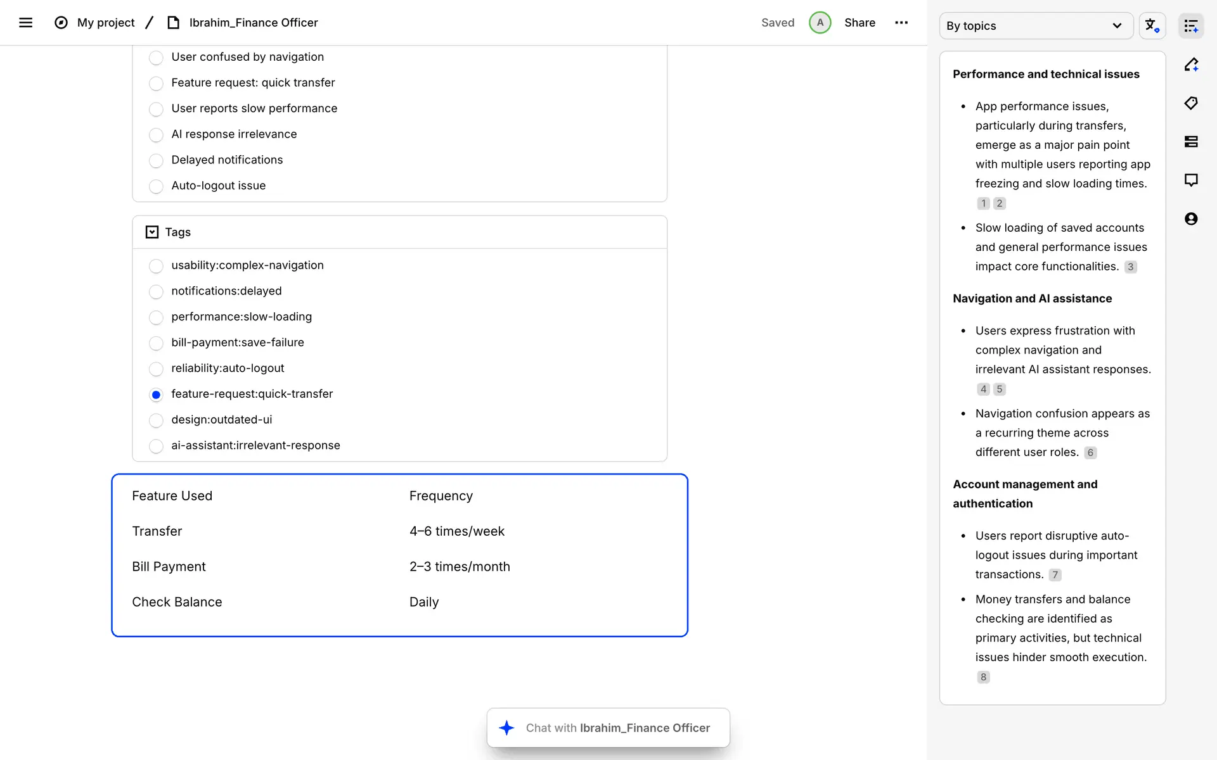Viewport: 1217px width, 760px height.
Task: Open the hamburger main menu
Action: click(x=25, y=23)
